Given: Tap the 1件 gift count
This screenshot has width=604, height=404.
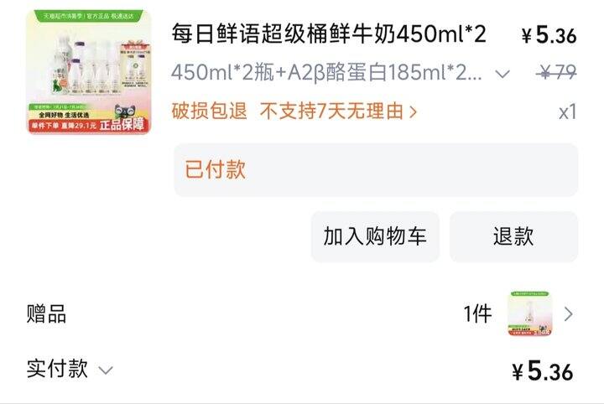Looking at the screenshot, I should [477, 314].
